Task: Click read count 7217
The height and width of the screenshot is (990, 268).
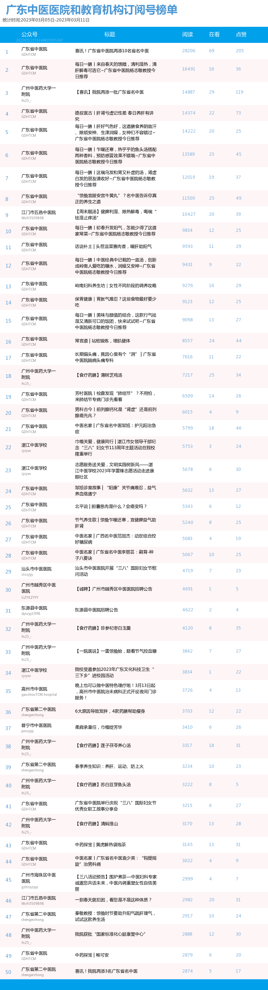Action: (x=188, y=375)
